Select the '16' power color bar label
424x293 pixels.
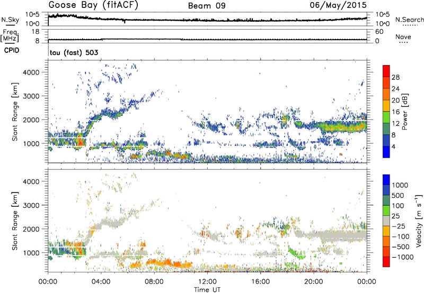coord(395,112)
